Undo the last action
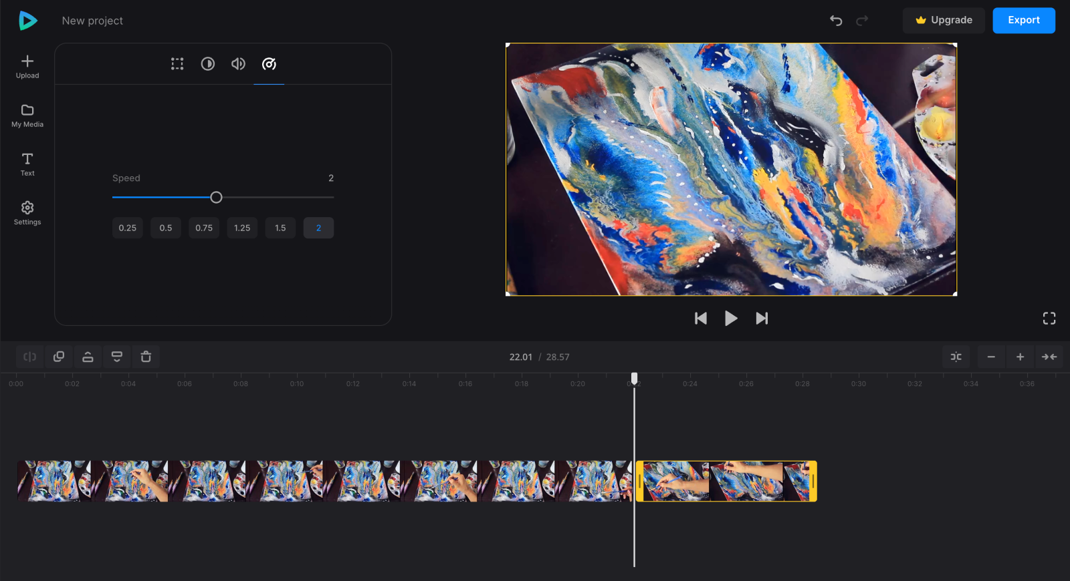Screen dimensions: 1070x581 click(836, 21)
